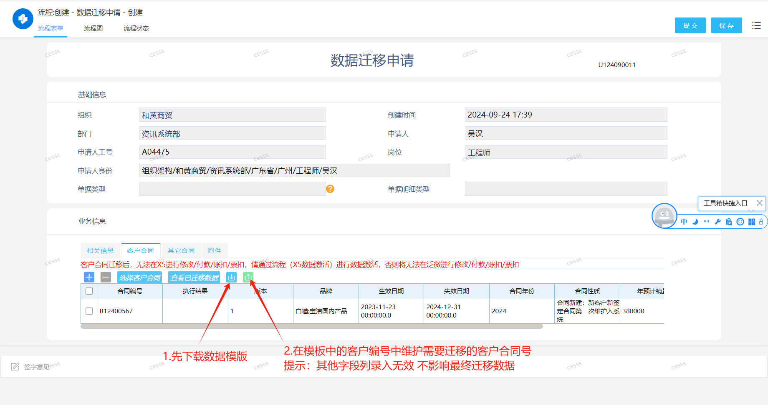768x405 pixels.
Task: Click the 申请人 field showing 吴汉
Action: tap(566, 133)
